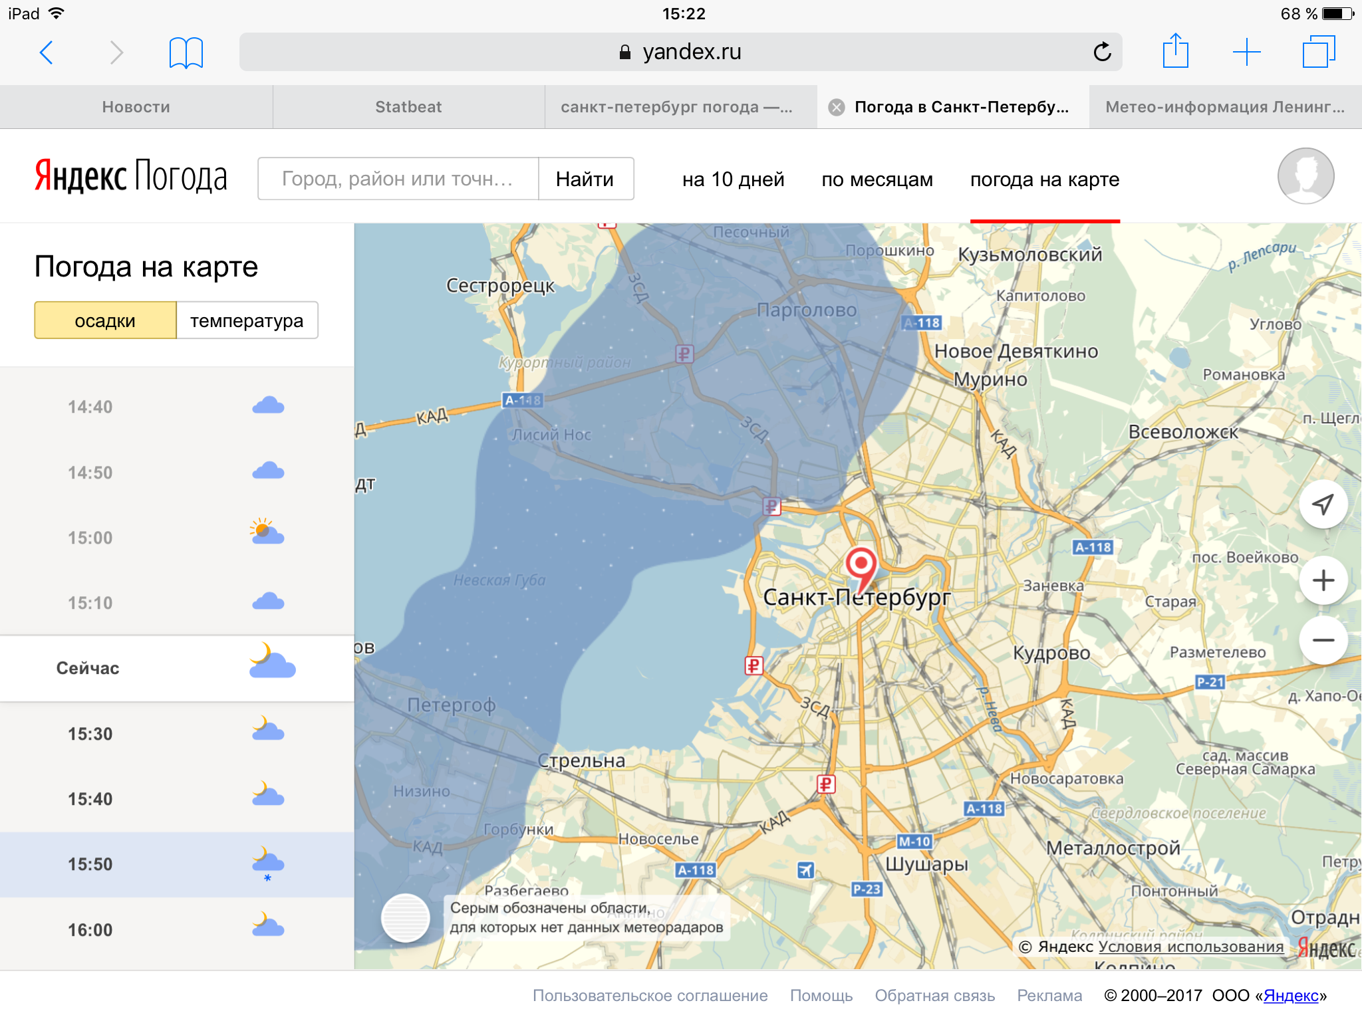Select the 15:10 timeline entry
This screenshot has width=1362, height=1021.
click(x=177, y=602)
